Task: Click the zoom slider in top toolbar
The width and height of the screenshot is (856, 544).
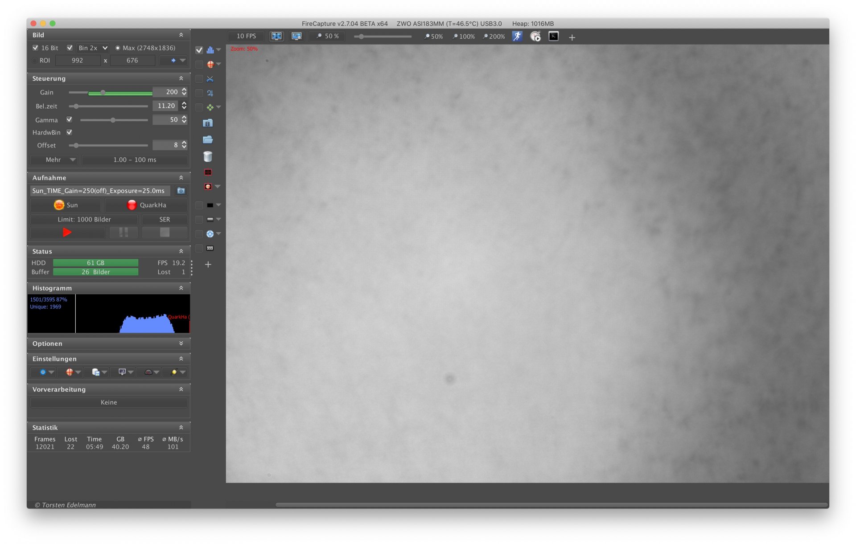Action: 383,37
